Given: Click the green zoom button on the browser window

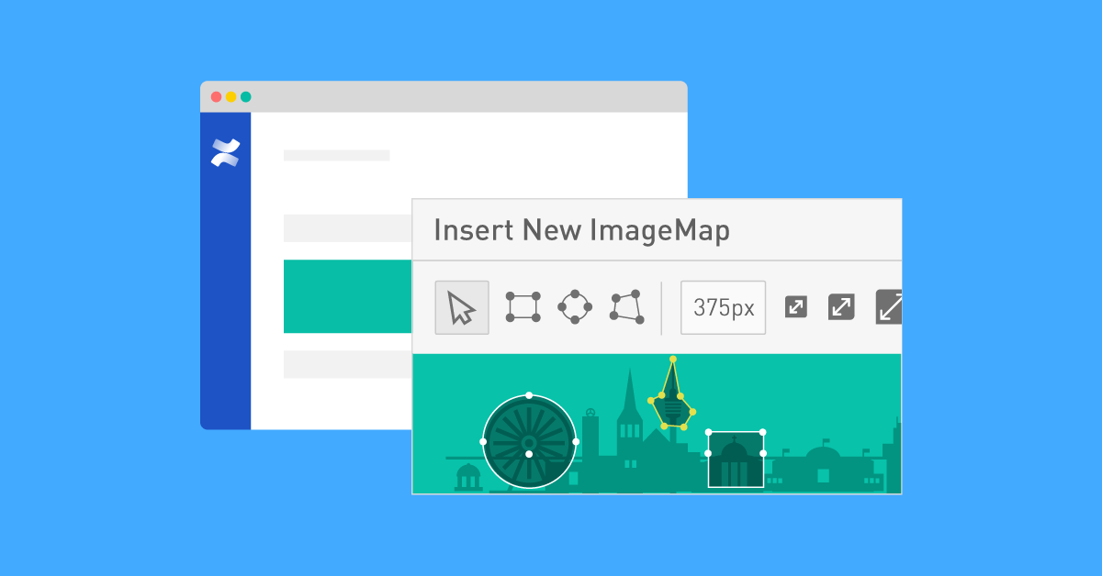Looking at the screenshot, I should pos(245,94).
